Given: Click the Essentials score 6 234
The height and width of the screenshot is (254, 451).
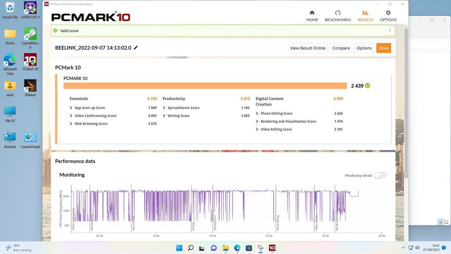Looking at the screenshot, I should (x=152, y=99).
